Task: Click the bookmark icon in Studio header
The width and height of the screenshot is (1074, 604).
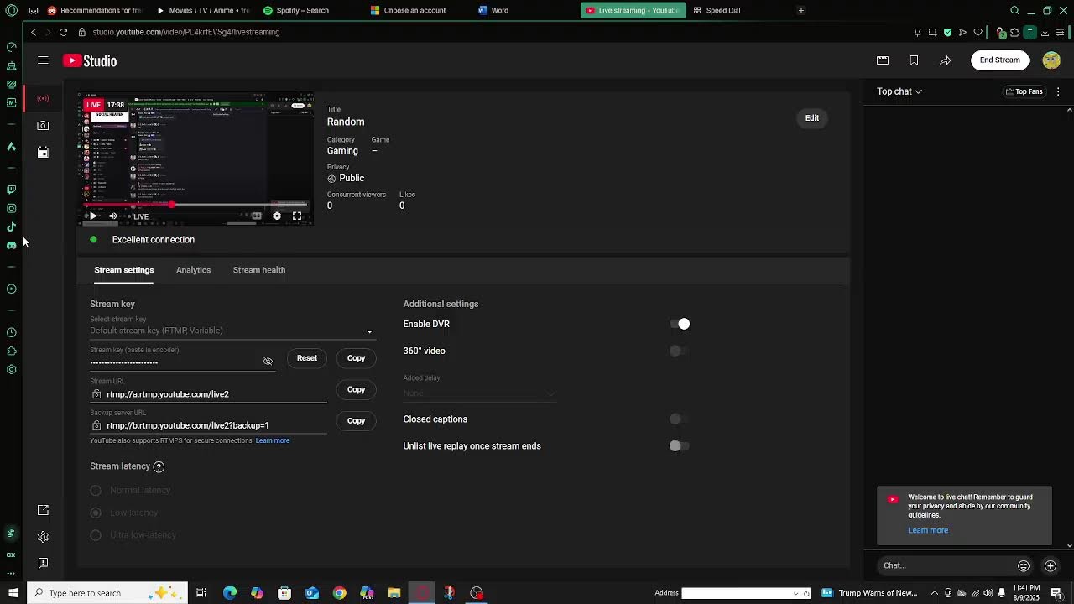Action: pyautogui.click(x=914, y=60)
